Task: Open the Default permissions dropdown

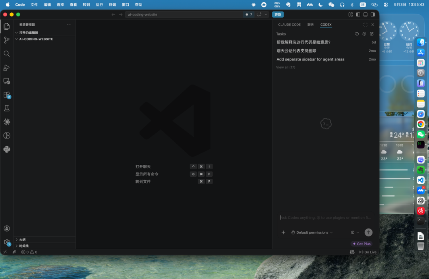Action: [x=312, y=232]
